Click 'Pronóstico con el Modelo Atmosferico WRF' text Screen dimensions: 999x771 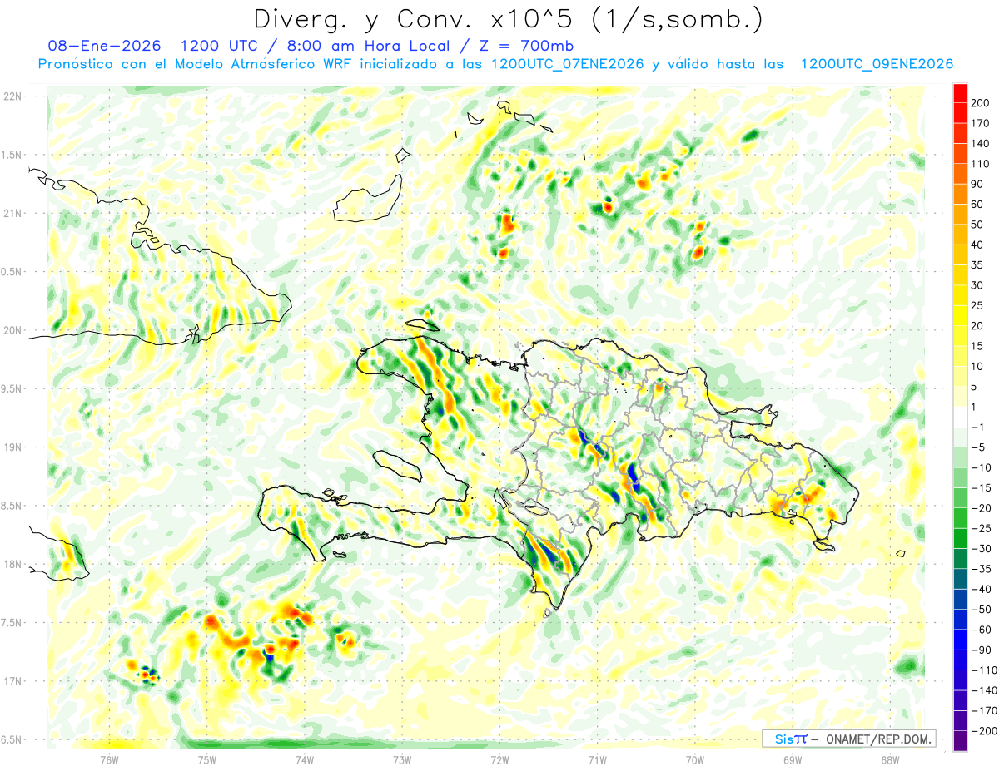click(x=196, y=64)
